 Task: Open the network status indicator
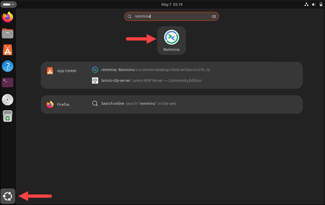(x=306, y=4)
